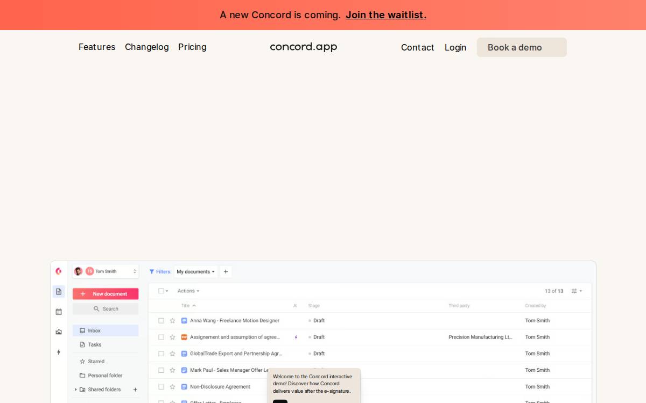Screen dimensions: 646x403
Task: Click the Concord flame logo icon in demo sidebar
Action: 59,271
